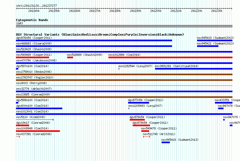Click the dgv876n54 (Cooper2011) variant label
The height and width of the screenshot is (161, 240).
pos(34,38)
